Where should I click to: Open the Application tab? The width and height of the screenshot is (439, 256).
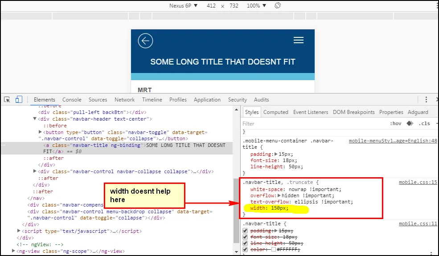coord(207,100)
